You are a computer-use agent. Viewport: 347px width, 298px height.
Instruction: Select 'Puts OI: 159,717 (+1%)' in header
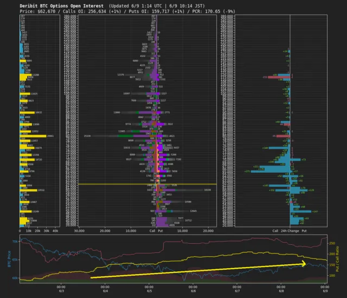coord(157,11)
